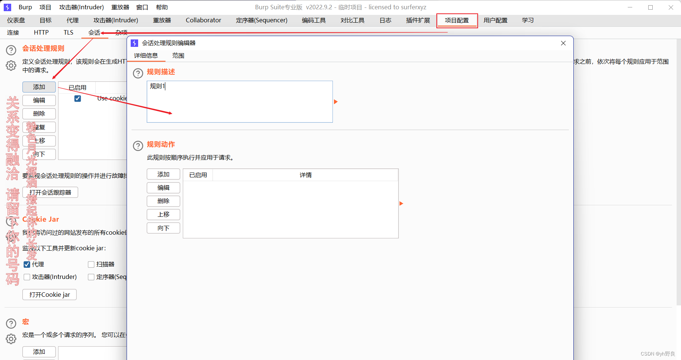The height and width of the screenshot is (360, 681).
Task: Enable the 扫描器 cookie jar checkbox
Action: point(91,264)
